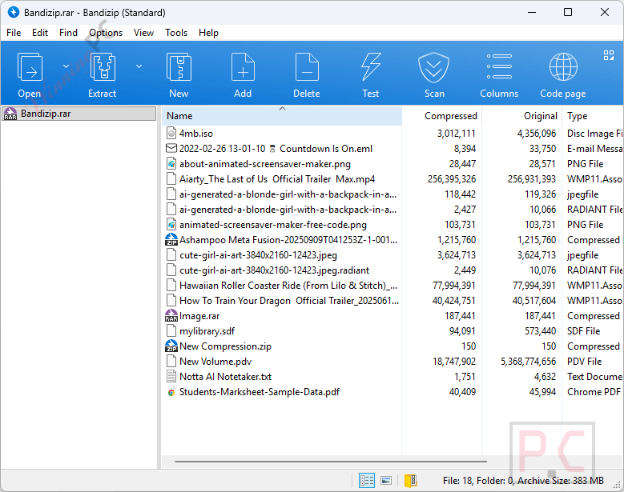Click animated-screensaver-maker-free-code.png file icon
The height and width of the screenshot is (492, 624).
[171, 224]
